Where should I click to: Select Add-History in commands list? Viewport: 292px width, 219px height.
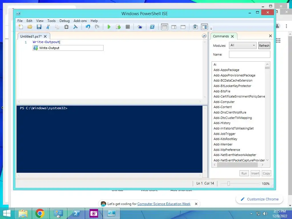(x=222, y=123)
